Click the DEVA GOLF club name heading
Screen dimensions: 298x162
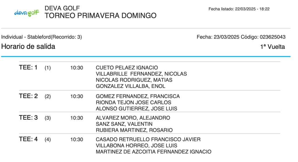tap(62, 8)
